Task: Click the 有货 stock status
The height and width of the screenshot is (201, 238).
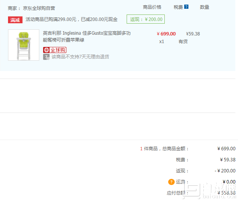Action: pos(183,42)
